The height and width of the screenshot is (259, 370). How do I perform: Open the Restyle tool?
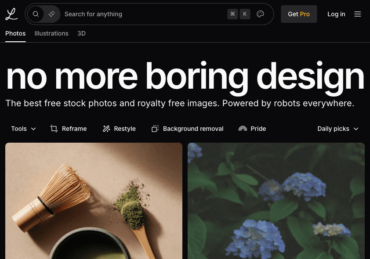pos(119,129)
